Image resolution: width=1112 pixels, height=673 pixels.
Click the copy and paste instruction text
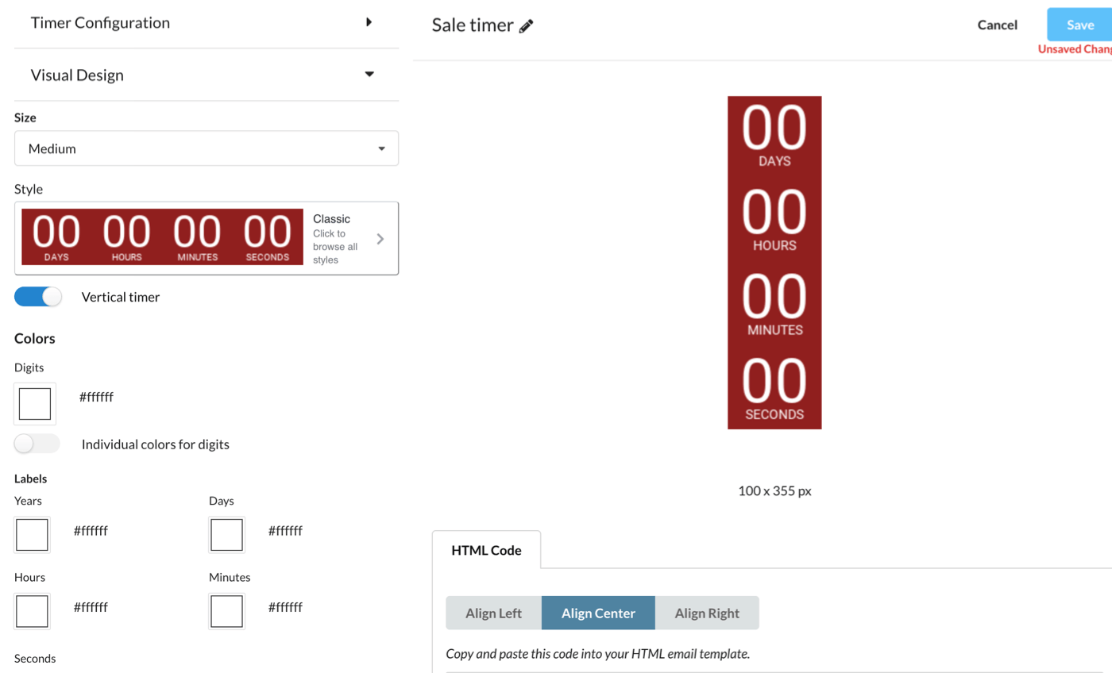pyautogui.click(x=598, y=654)
